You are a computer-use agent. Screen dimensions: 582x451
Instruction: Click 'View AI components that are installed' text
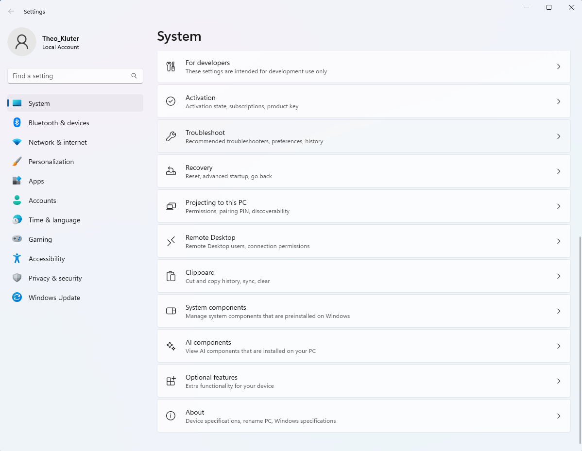(251, 351)
